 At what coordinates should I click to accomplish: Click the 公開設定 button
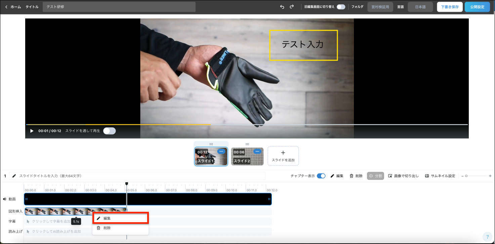tap(477, 7)
